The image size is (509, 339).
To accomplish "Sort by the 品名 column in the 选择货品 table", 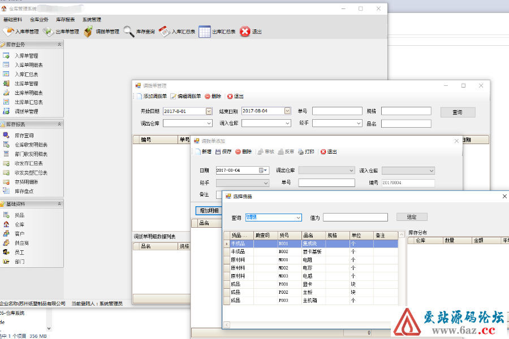I will pyautogui.click(x=313, y=236).
